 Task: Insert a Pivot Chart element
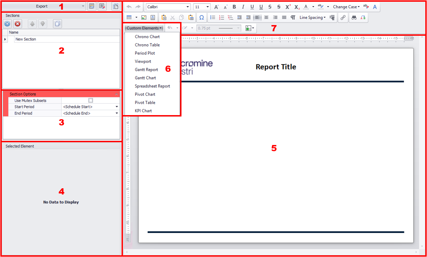pyautogui.click(x=145, y=94)
